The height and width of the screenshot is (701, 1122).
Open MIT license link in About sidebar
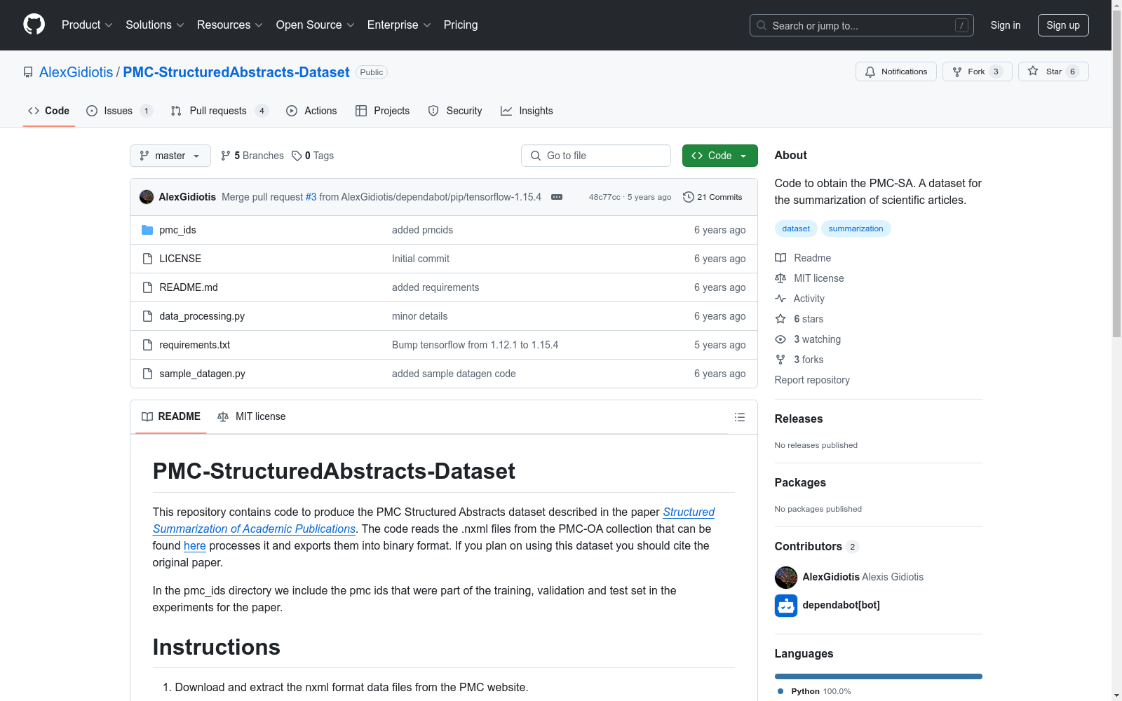[x=809, y=278]
